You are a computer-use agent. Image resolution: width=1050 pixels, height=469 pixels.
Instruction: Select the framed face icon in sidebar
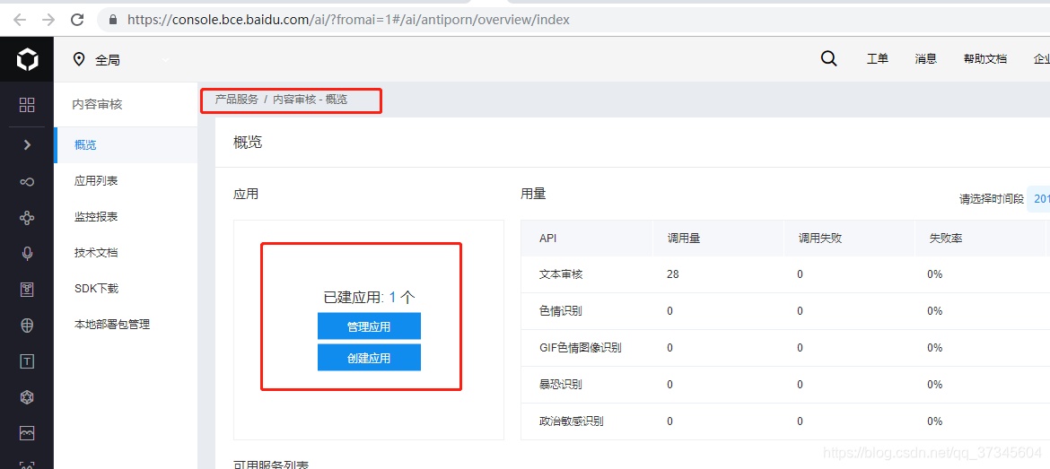[27, 290]
